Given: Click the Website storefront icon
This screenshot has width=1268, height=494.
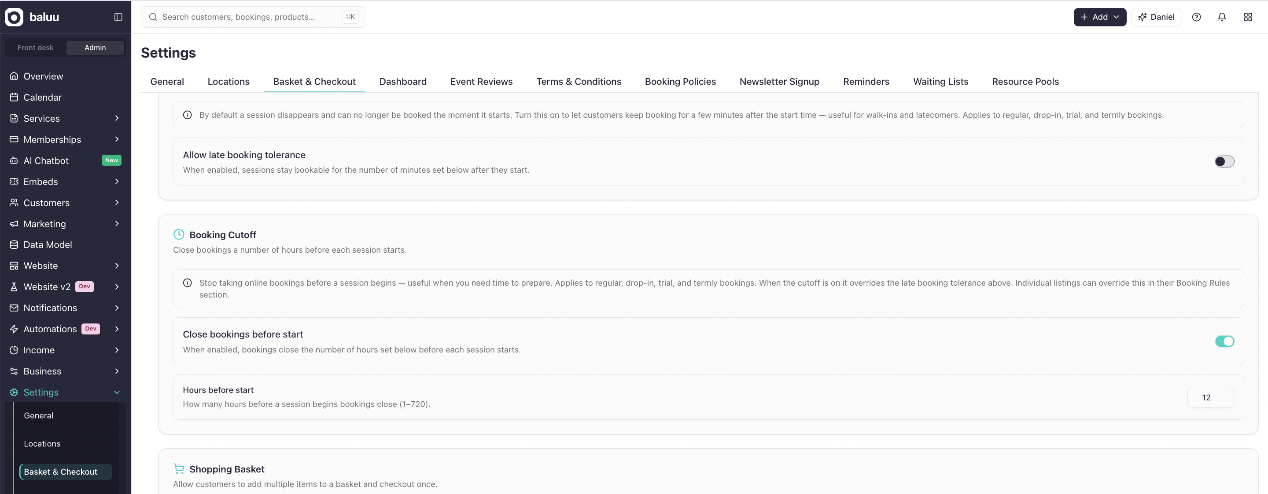Looking at the screenshot, I should pyautogui.click(x=14, y=266).
